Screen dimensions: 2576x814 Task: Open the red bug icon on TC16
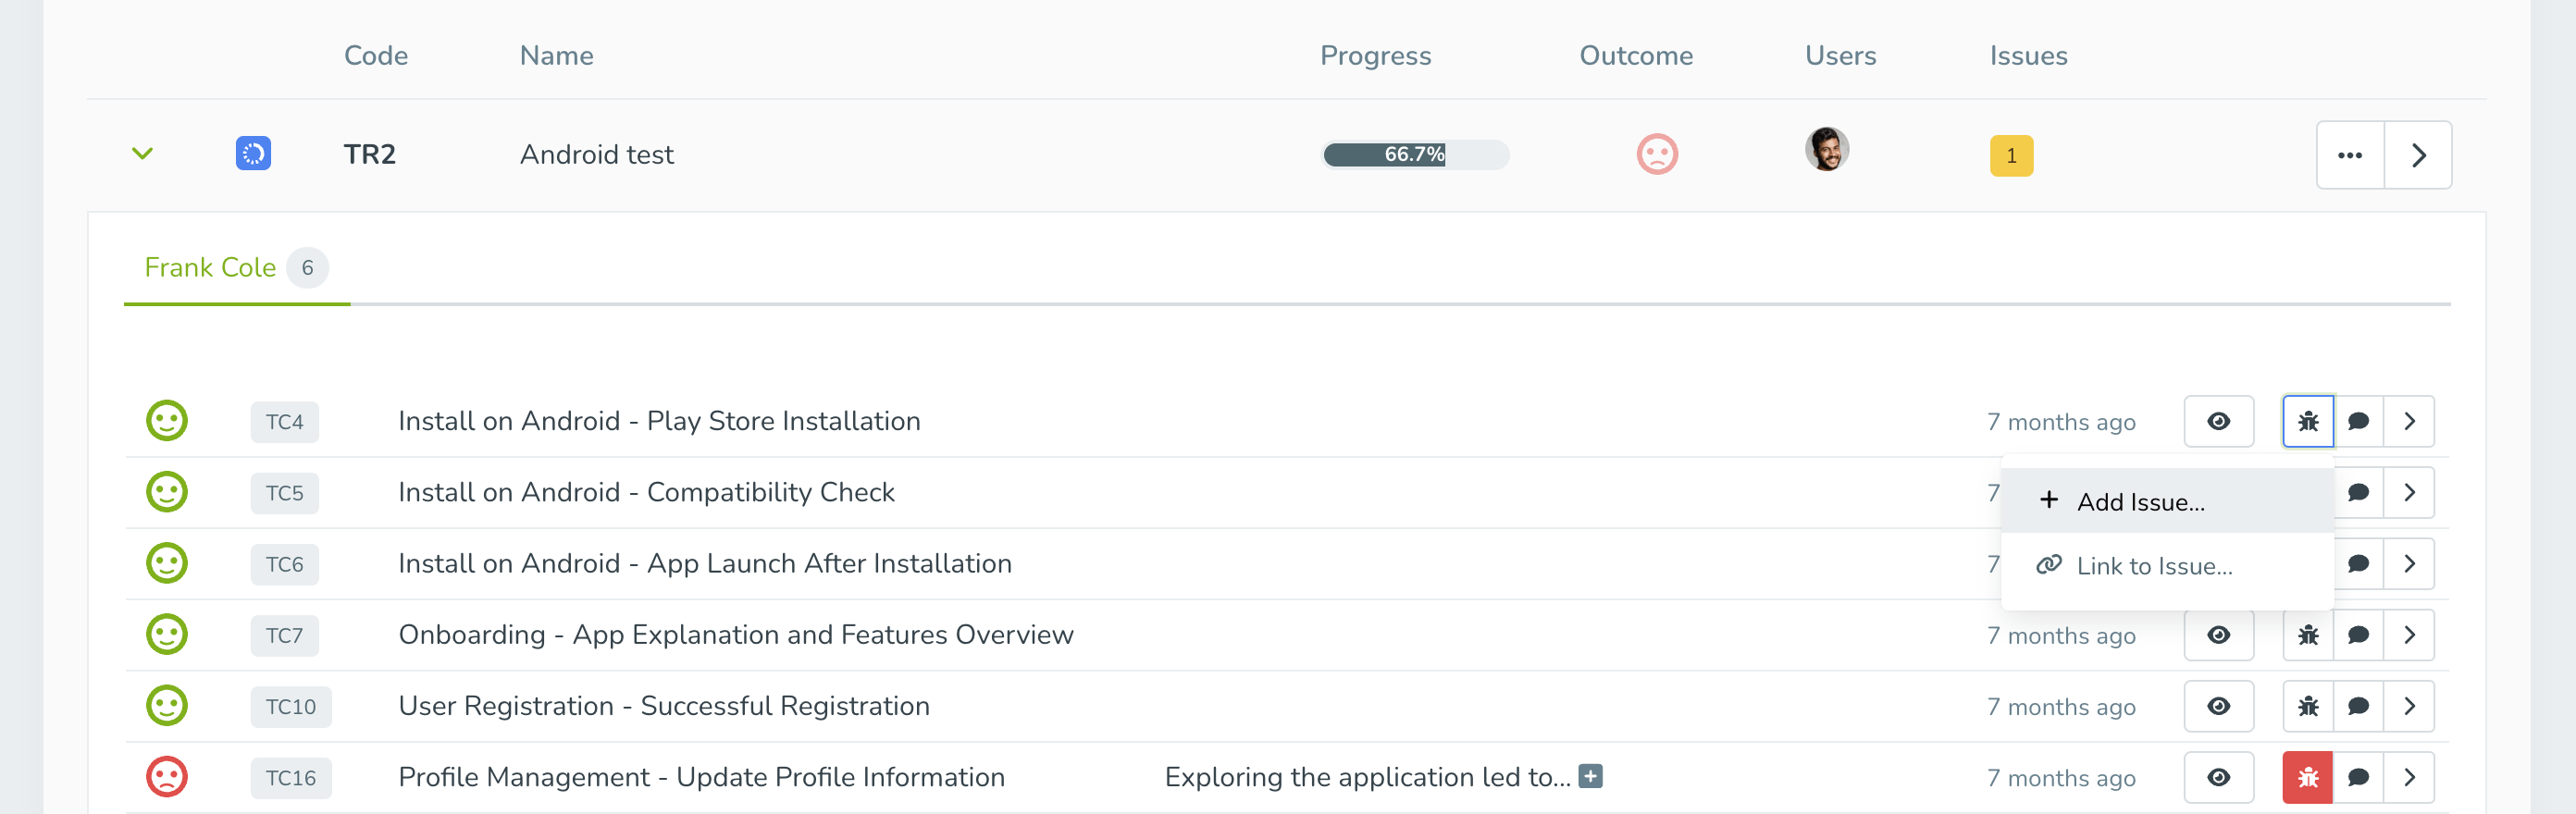click(2307, 777)
